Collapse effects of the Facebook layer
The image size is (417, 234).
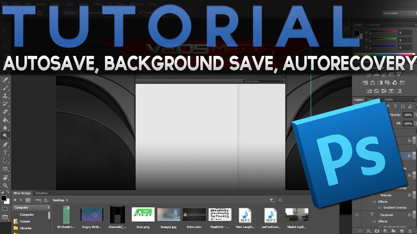pyautogui.click(x=414, y=215)
